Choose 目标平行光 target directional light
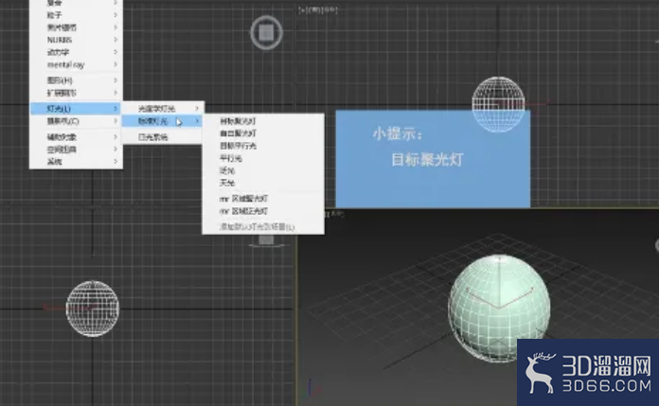Viewport: 659px width, 406px height. tap(263, 146)
